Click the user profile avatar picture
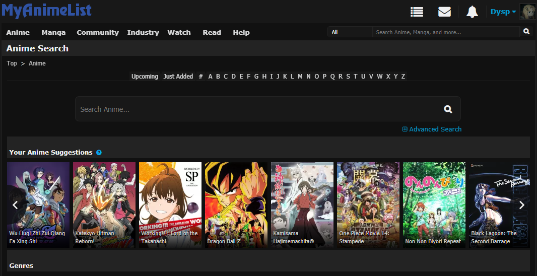The height and width of the screenshot is (276, 537). 527,12
